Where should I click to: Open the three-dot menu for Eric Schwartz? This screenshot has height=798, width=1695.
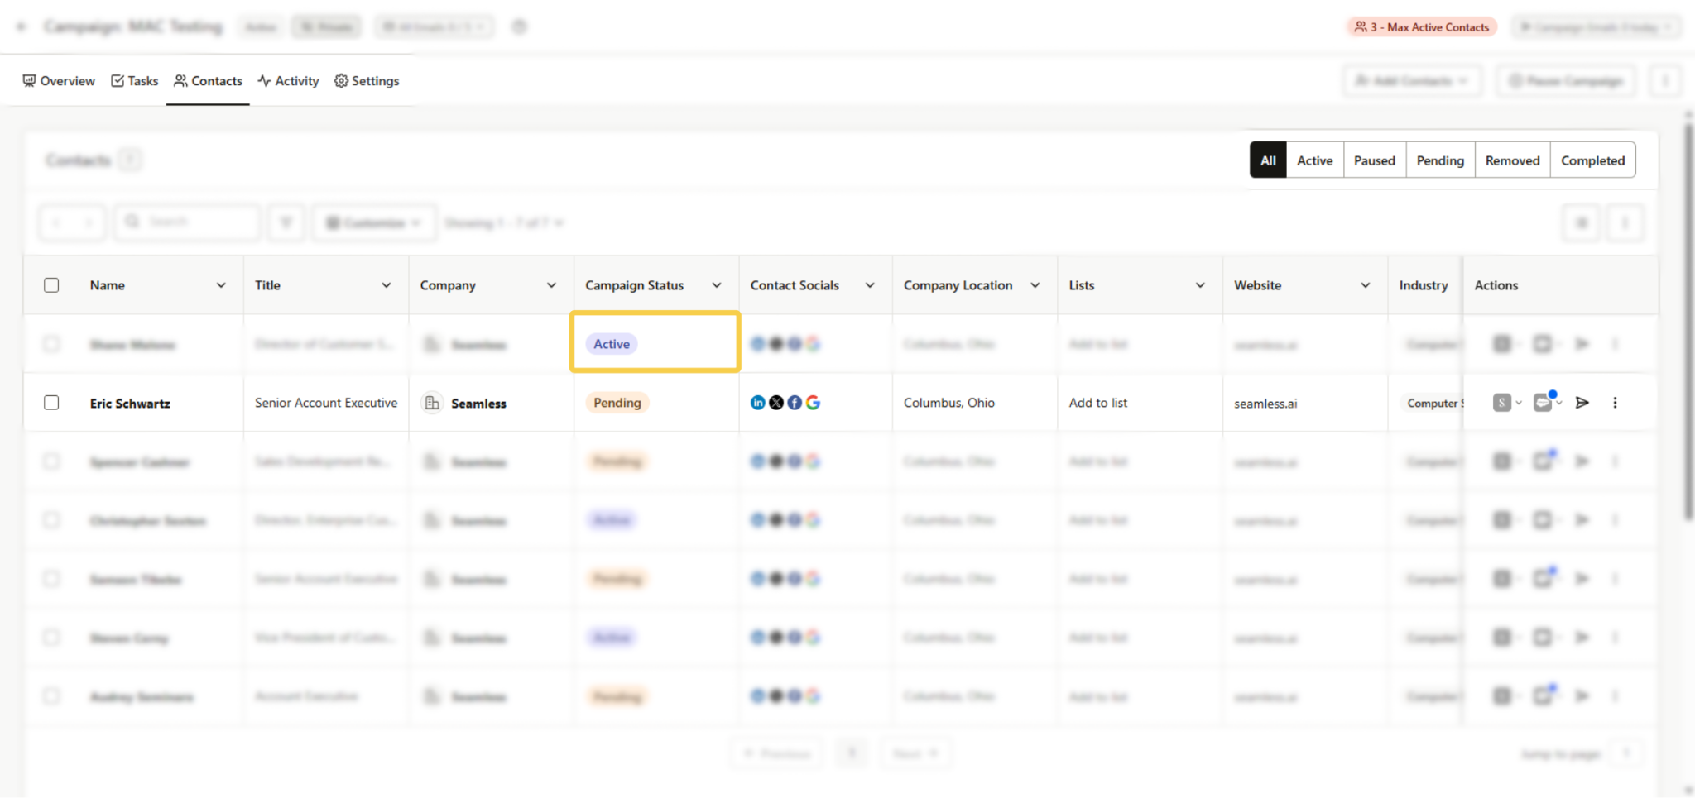[x=1615, y=403]
